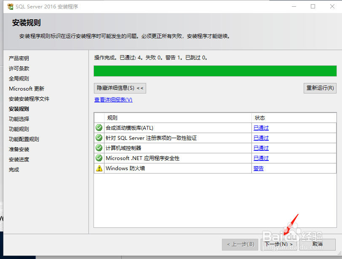
Task: Click the green progress bar
Action: click(x=215, y=71)
